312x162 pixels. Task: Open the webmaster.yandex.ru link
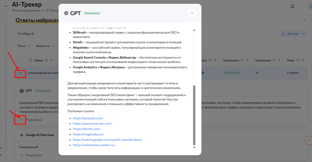(x=94, y=145)
